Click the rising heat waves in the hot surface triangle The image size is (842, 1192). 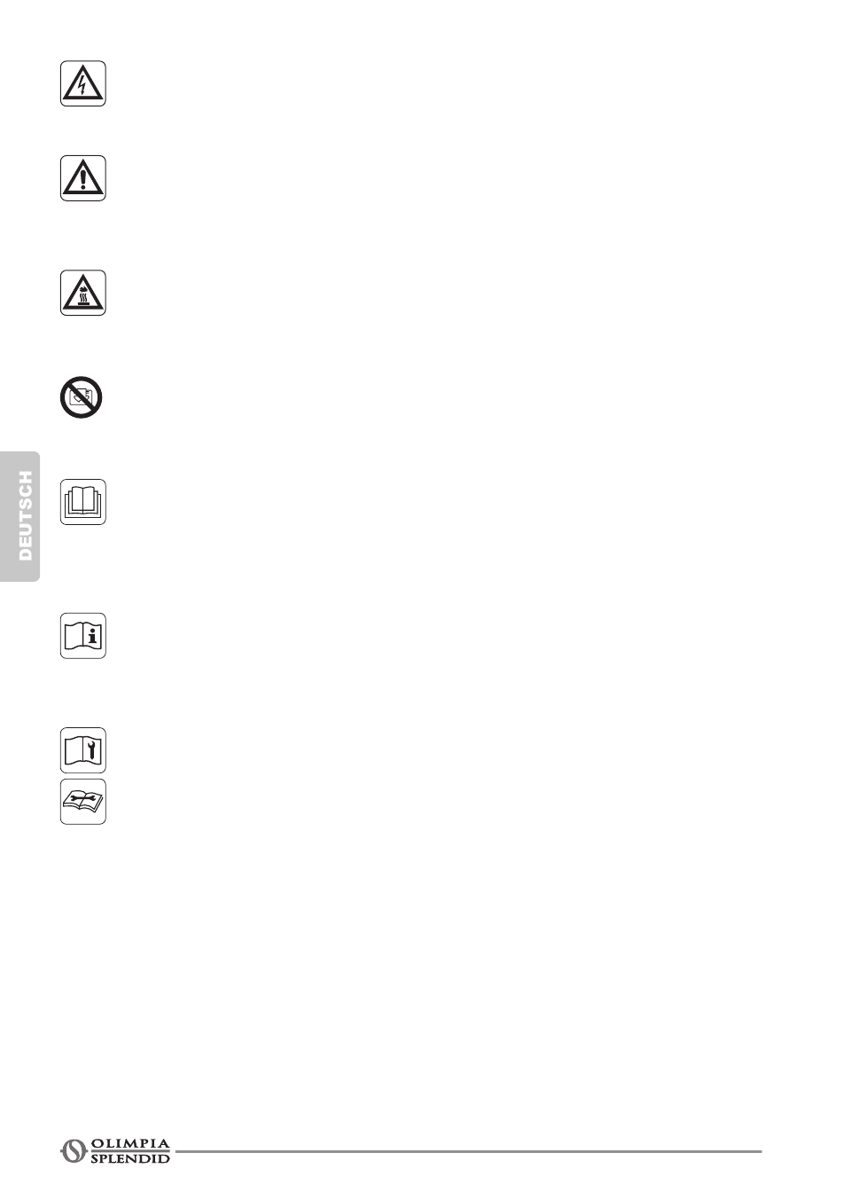[83, 299]
